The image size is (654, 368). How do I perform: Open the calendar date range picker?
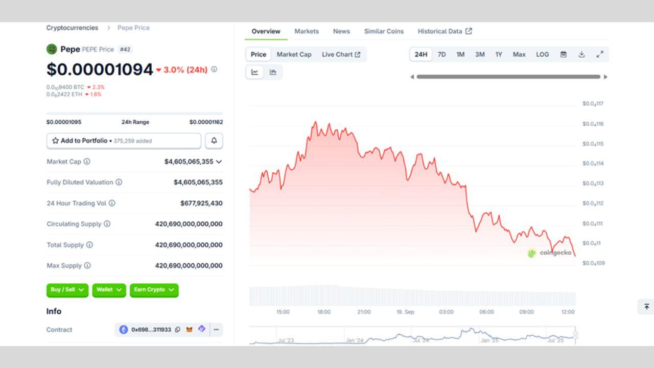click(563, 54)
